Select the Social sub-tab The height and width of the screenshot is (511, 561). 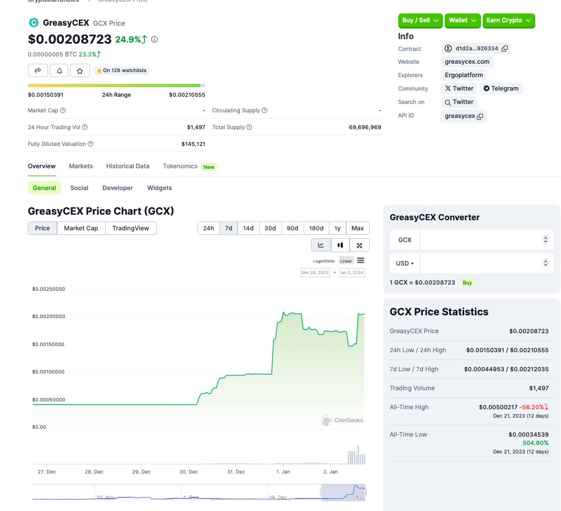pyautogui.click(x=79, y=188)
